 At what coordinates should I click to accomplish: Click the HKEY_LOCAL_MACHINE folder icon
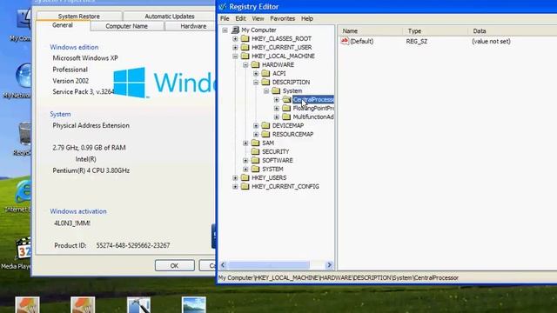(245, 56)
